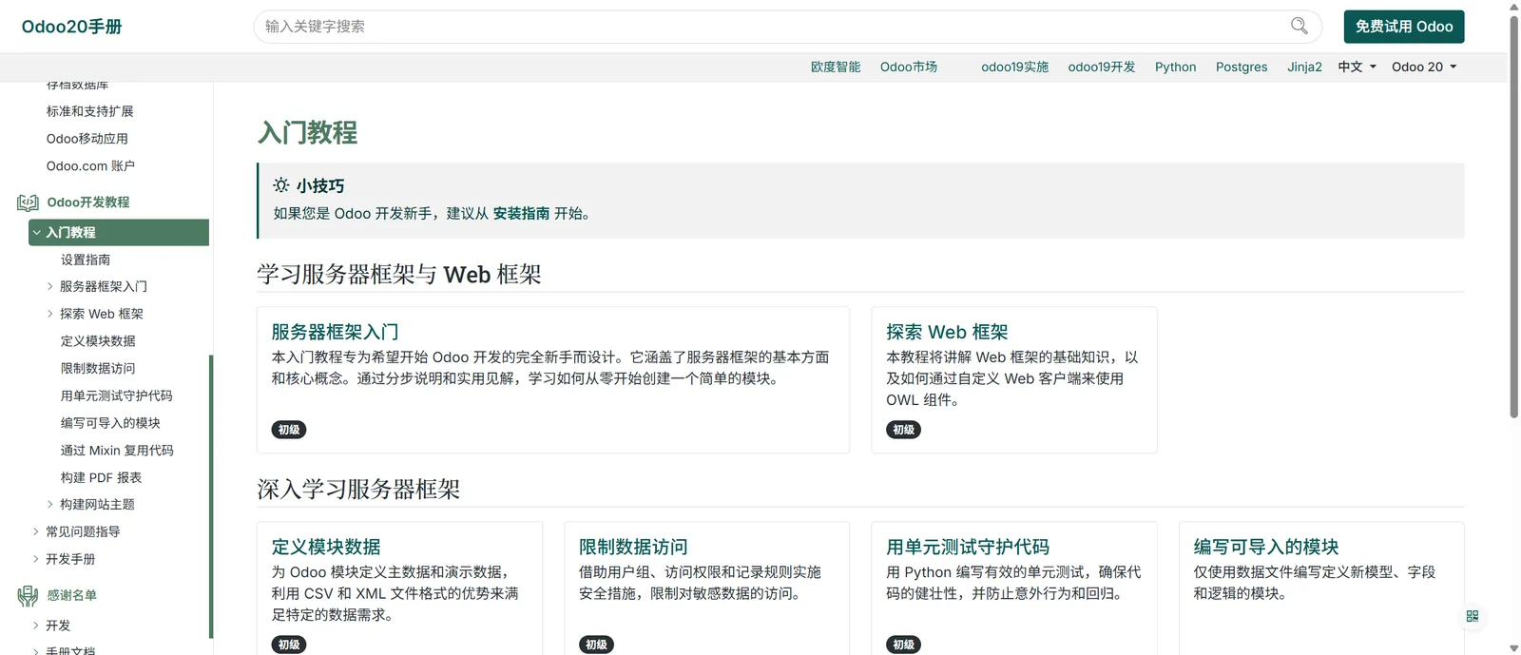Open the 中文 language dropdown
This screenshot has width=1521, height=655.
point(1357,67)
